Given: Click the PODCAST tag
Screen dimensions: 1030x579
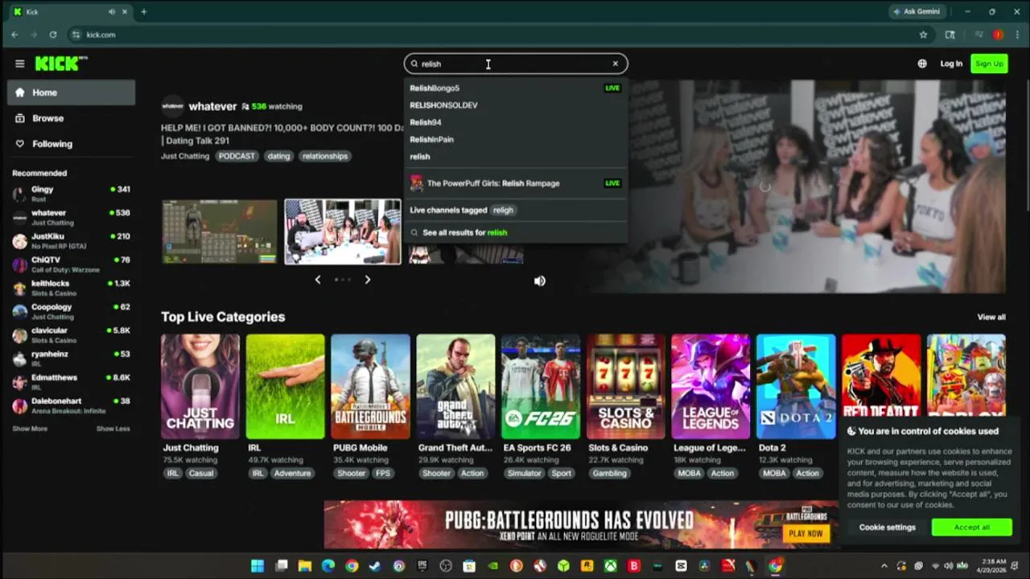Looking at the screenshot, I should [x=237, y=156].
